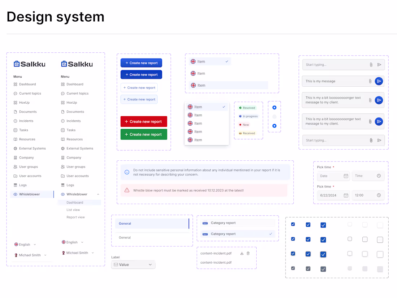Click the paperclip attachment icon in the top message input

point(371,64)
